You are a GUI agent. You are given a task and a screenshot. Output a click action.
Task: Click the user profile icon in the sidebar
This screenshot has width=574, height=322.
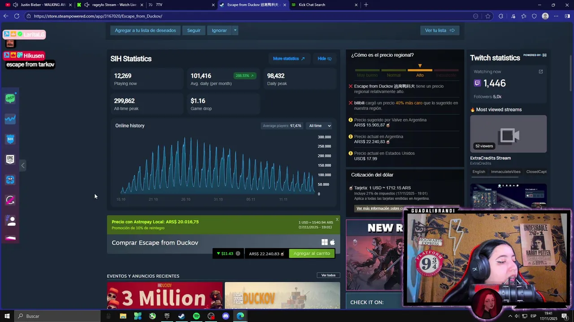[x=10, y=220]
